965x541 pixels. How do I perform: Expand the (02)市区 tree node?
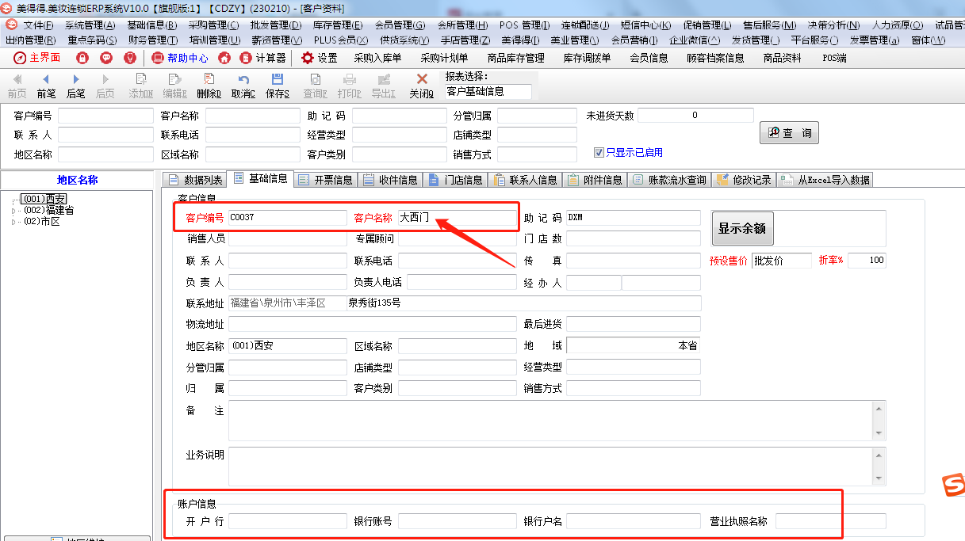tap(13, 222)
